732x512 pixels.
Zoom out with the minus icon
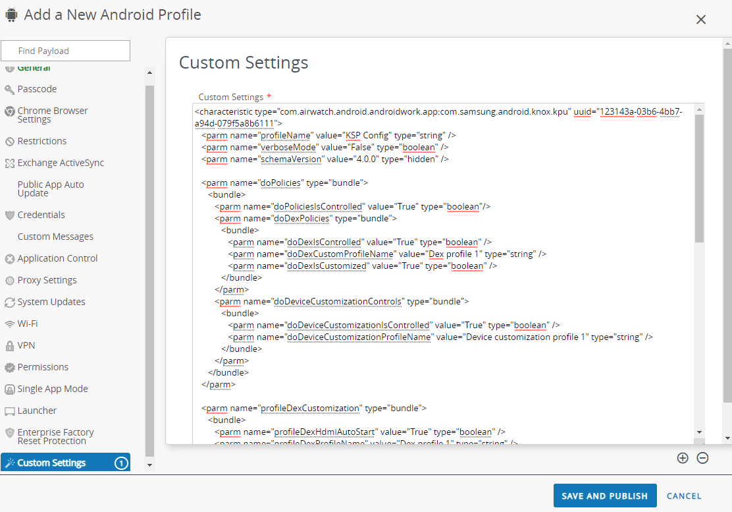[x=702, y=458]
